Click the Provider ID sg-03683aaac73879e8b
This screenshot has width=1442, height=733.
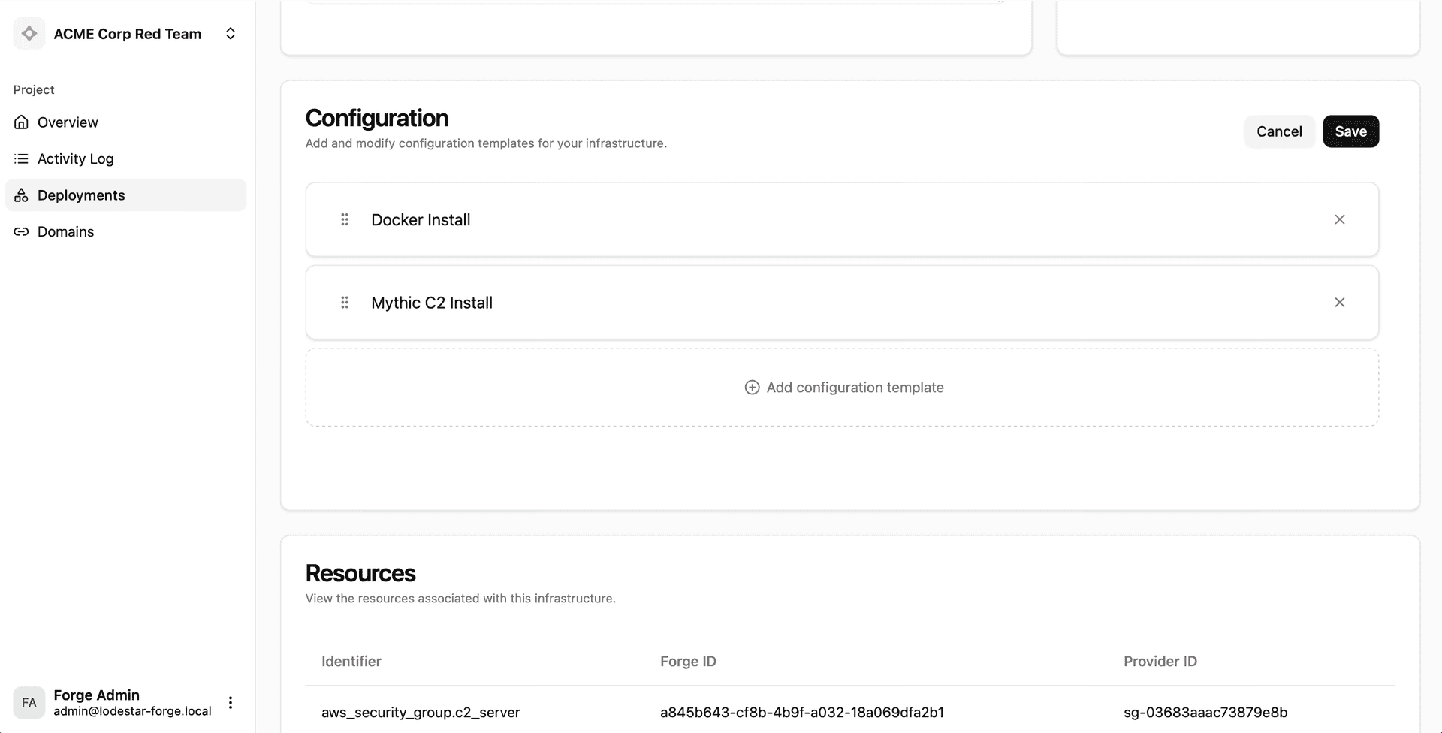[1205, 712]
